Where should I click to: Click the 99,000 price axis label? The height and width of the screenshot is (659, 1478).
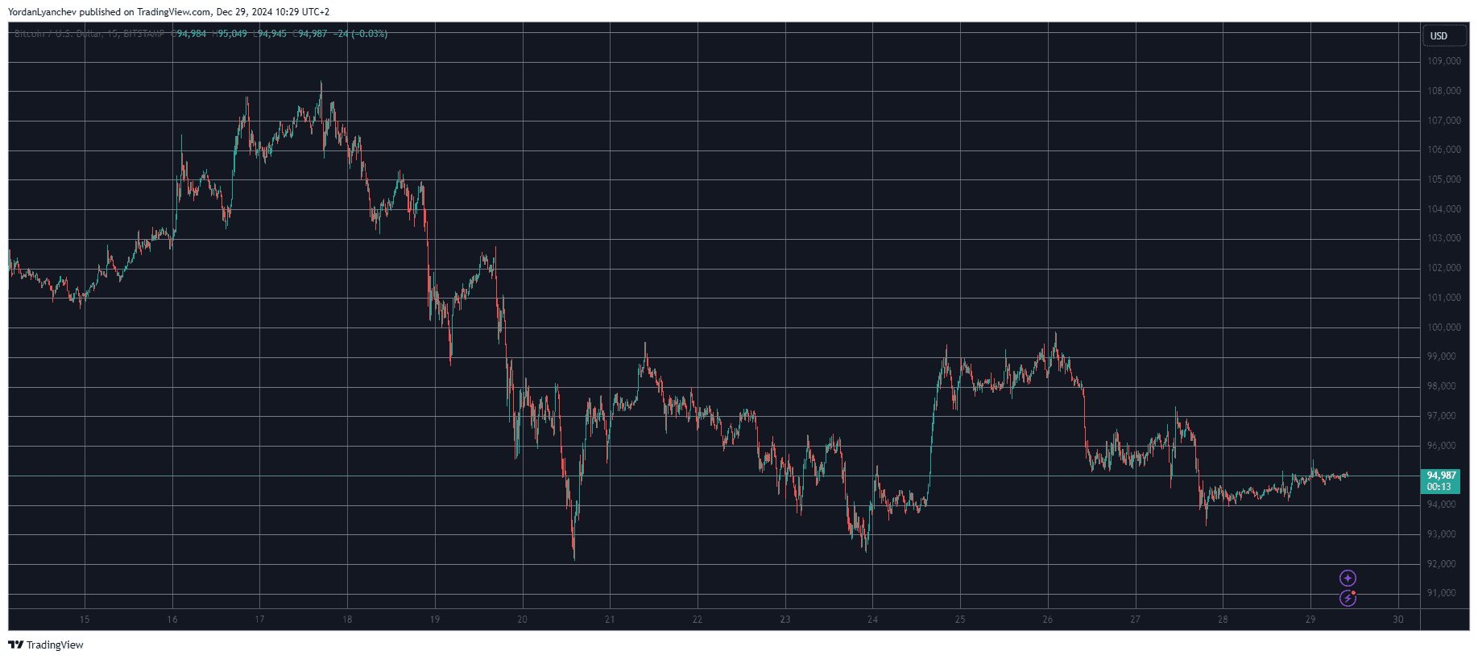click(x=1442, y=356)
